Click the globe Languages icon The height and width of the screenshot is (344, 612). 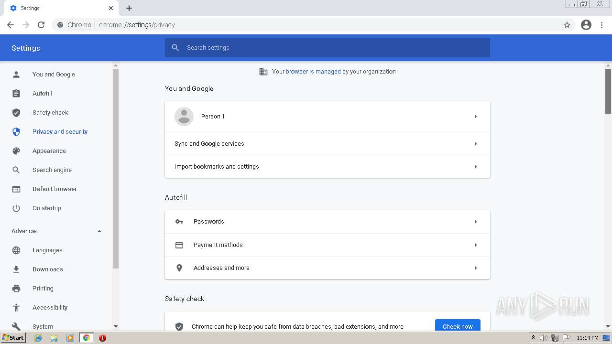coord(16,250)
